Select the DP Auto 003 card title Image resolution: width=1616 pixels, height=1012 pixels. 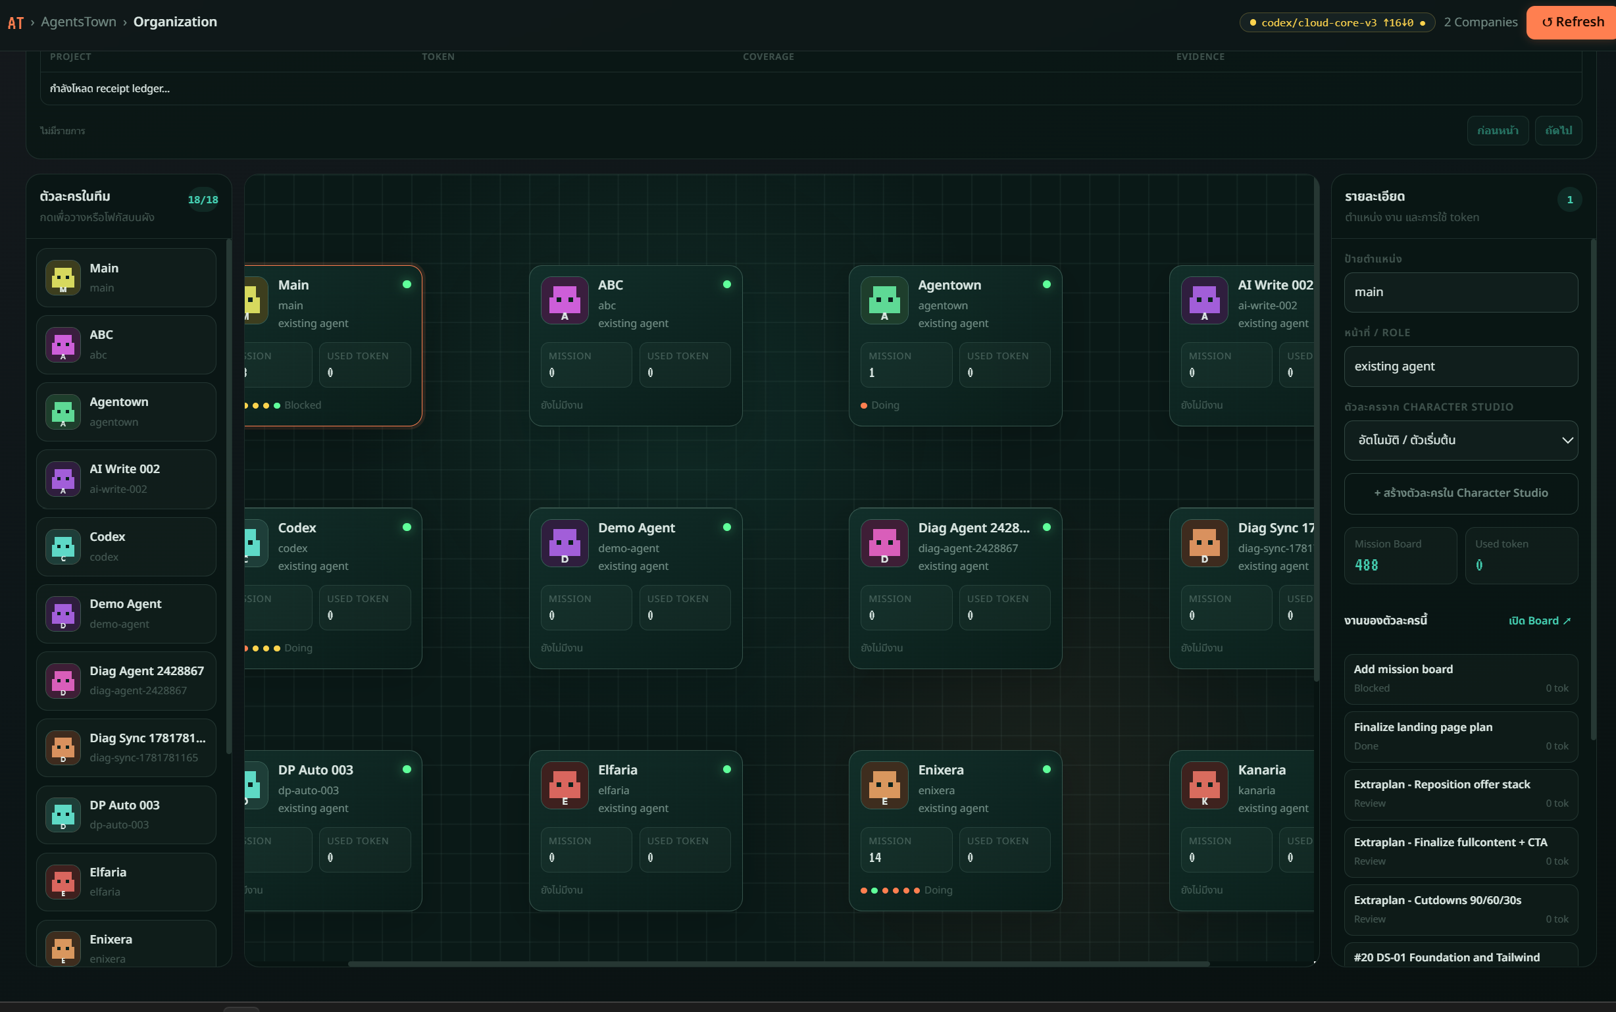point(315,770)
